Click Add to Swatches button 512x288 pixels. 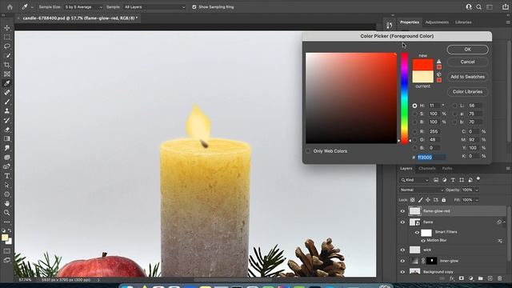pos(467,77)
